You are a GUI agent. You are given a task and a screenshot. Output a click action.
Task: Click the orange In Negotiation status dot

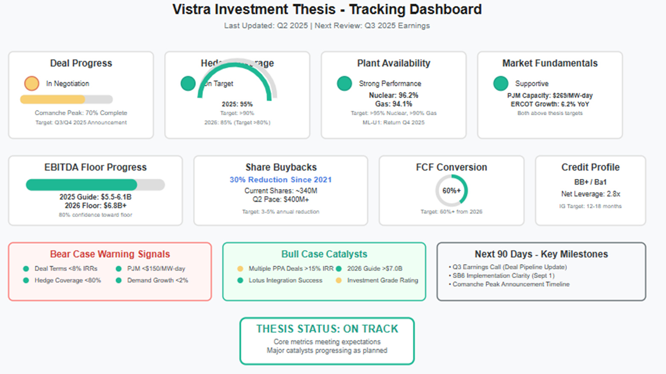click(32, 83)
